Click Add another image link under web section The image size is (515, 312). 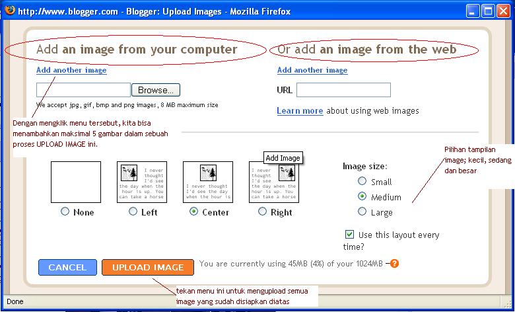(312, 70)
